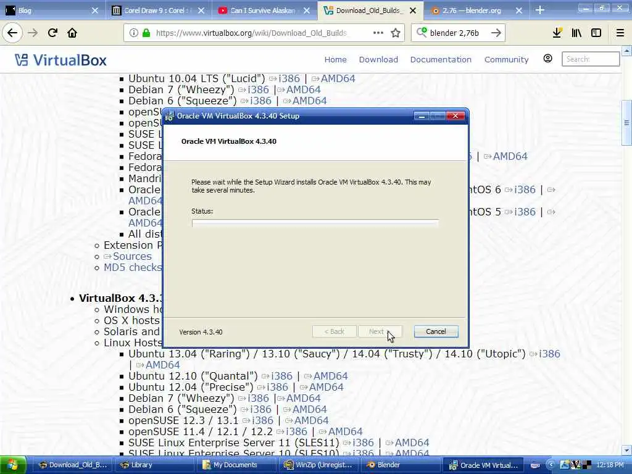This screenshot has height=474, width=632.
Task: Close the Corel Draw 9 tab
Action: tap(201, 11)
